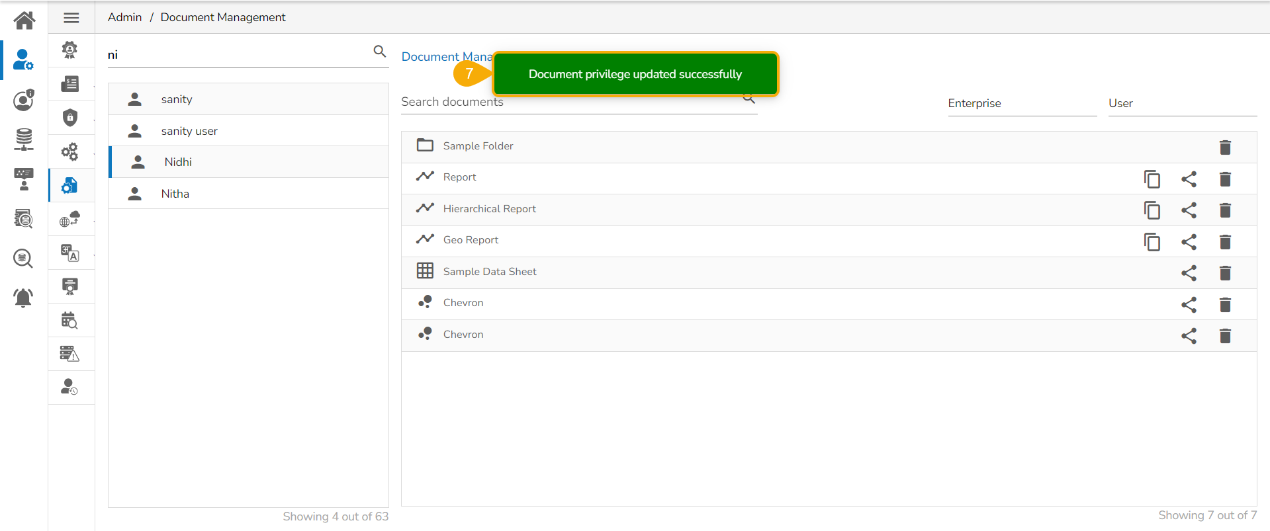This screenshot has height=531, width=1270.
Task: Share the Sample Data Sheet
Action: (1189, 273)
